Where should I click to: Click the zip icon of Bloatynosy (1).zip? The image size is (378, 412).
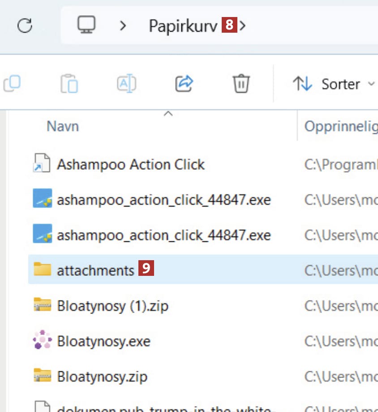[42, 304]
